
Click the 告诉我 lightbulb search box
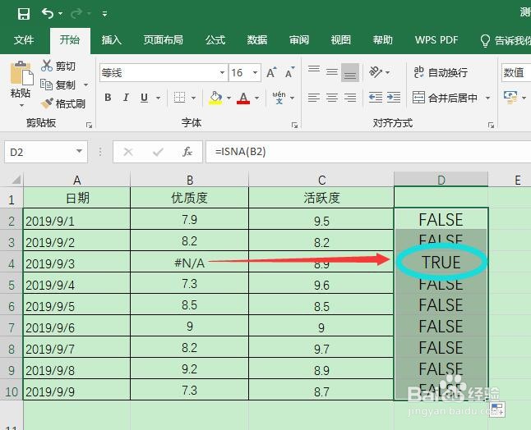point(506,40)
